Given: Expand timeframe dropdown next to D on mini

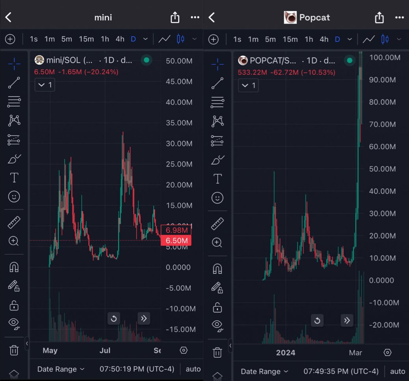Looking at the screenshot, I should click(x=145, y=39).
